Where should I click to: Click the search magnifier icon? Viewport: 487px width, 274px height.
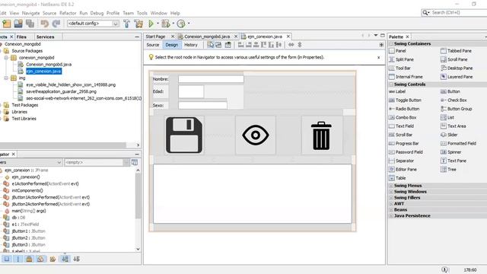point(425,12)
